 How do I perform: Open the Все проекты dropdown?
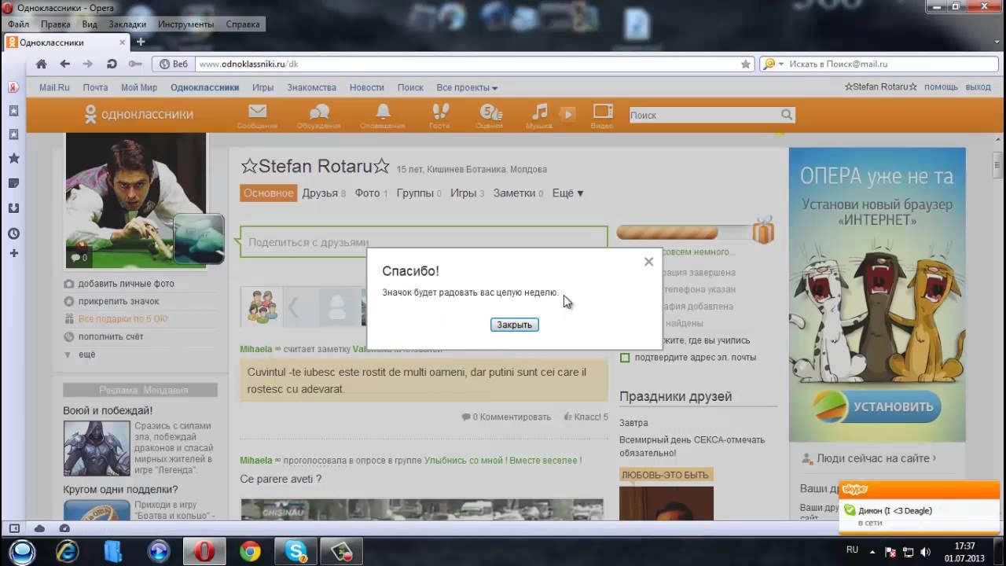467,88
